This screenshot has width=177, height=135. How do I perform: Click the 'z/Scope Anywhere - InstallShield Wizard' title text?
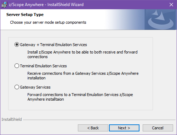46,5
